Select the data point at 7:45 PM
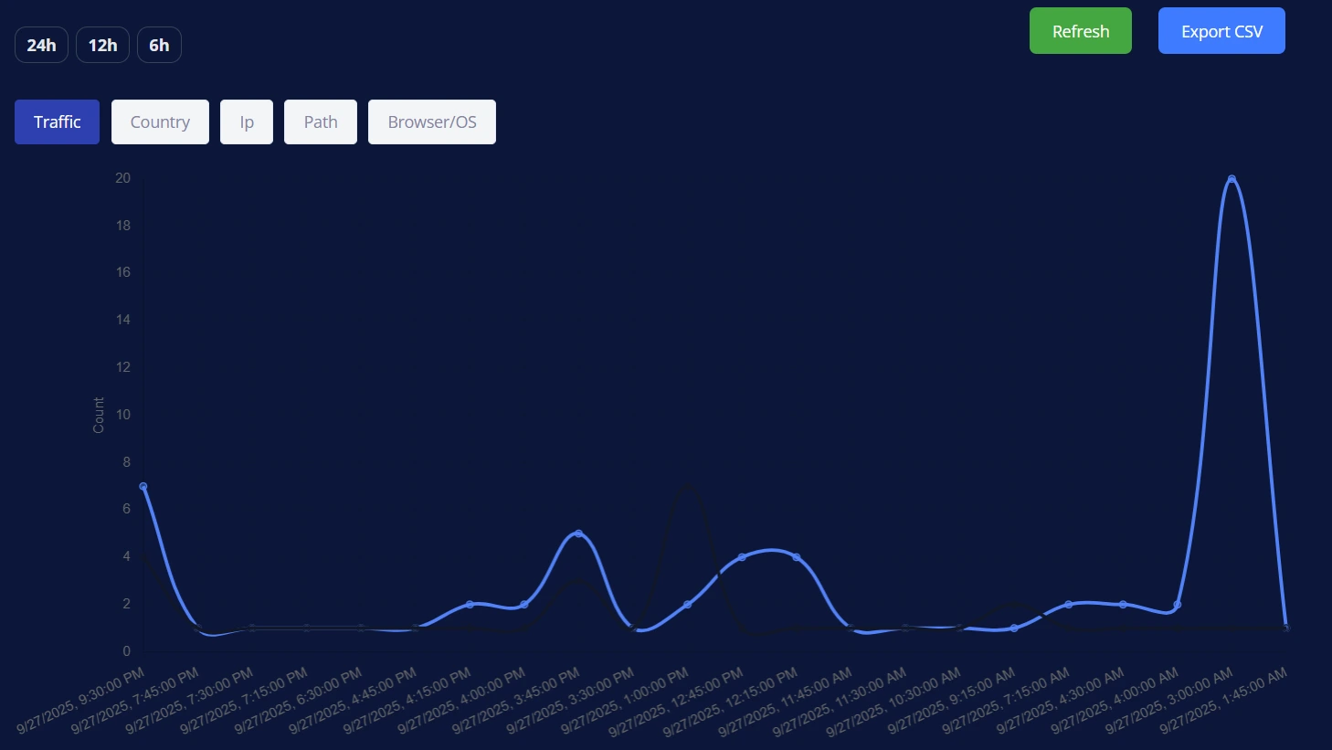 tap(197, 629)
